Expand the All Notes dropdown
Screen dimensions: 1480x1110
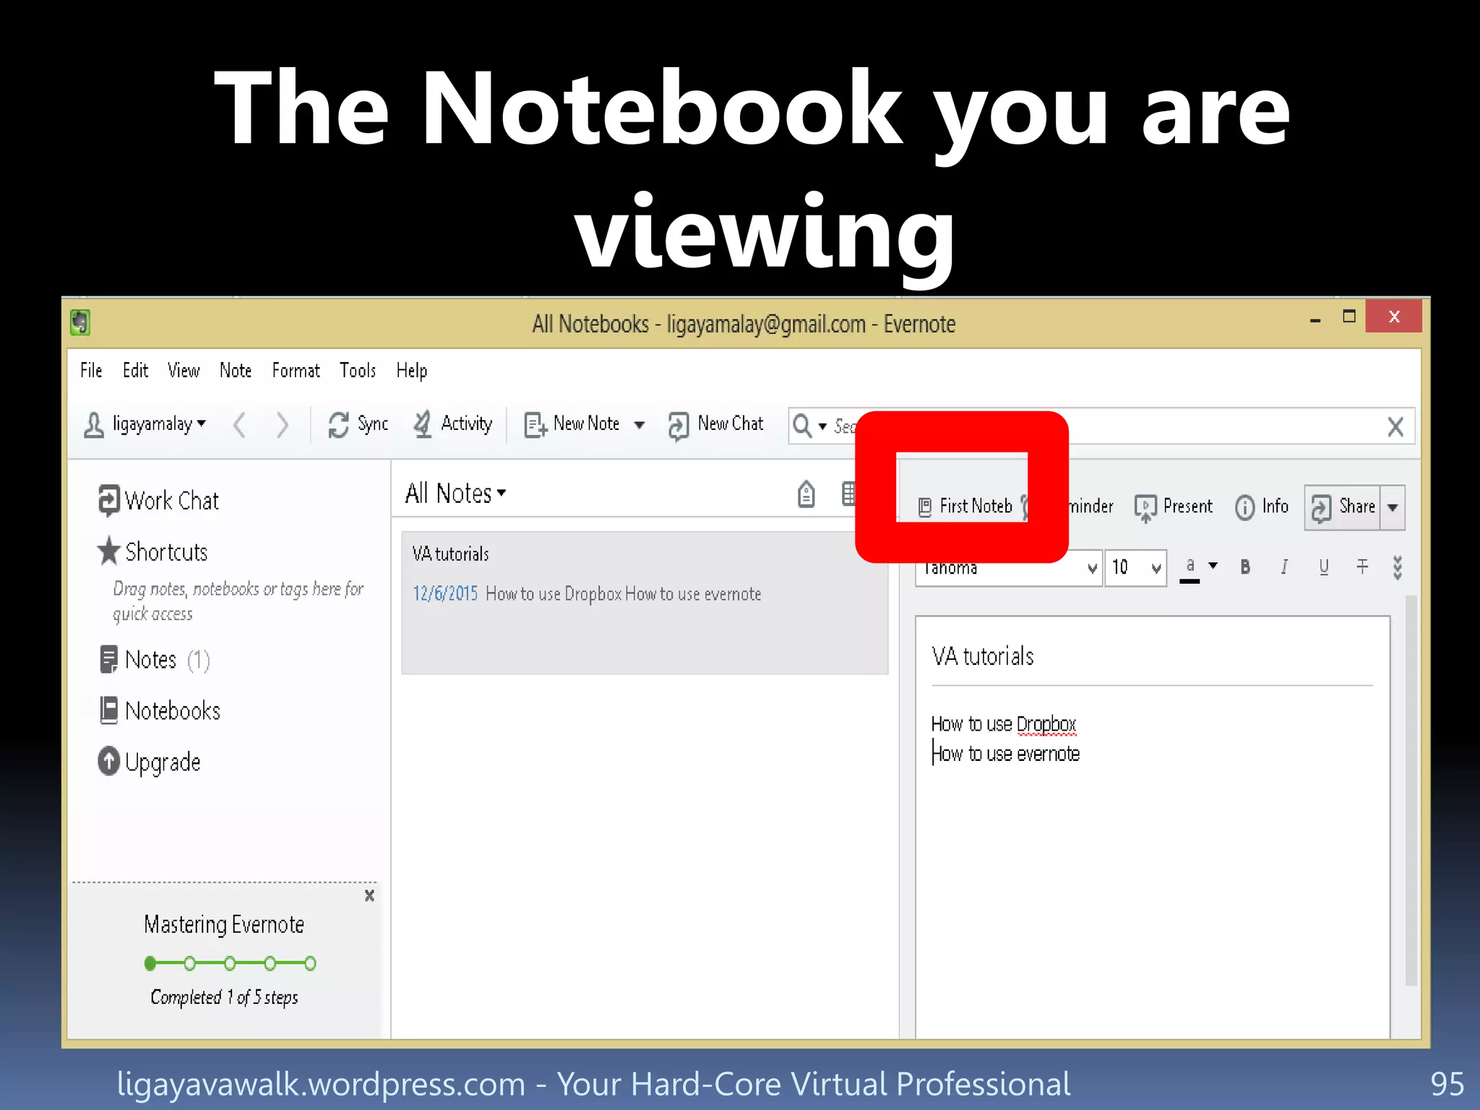(455, 494)
